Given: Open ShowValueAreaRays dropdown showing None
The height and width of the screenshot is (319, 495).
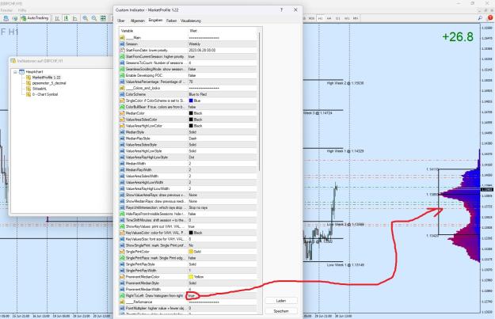Looking at the screenshot, I should click(223, 195).
